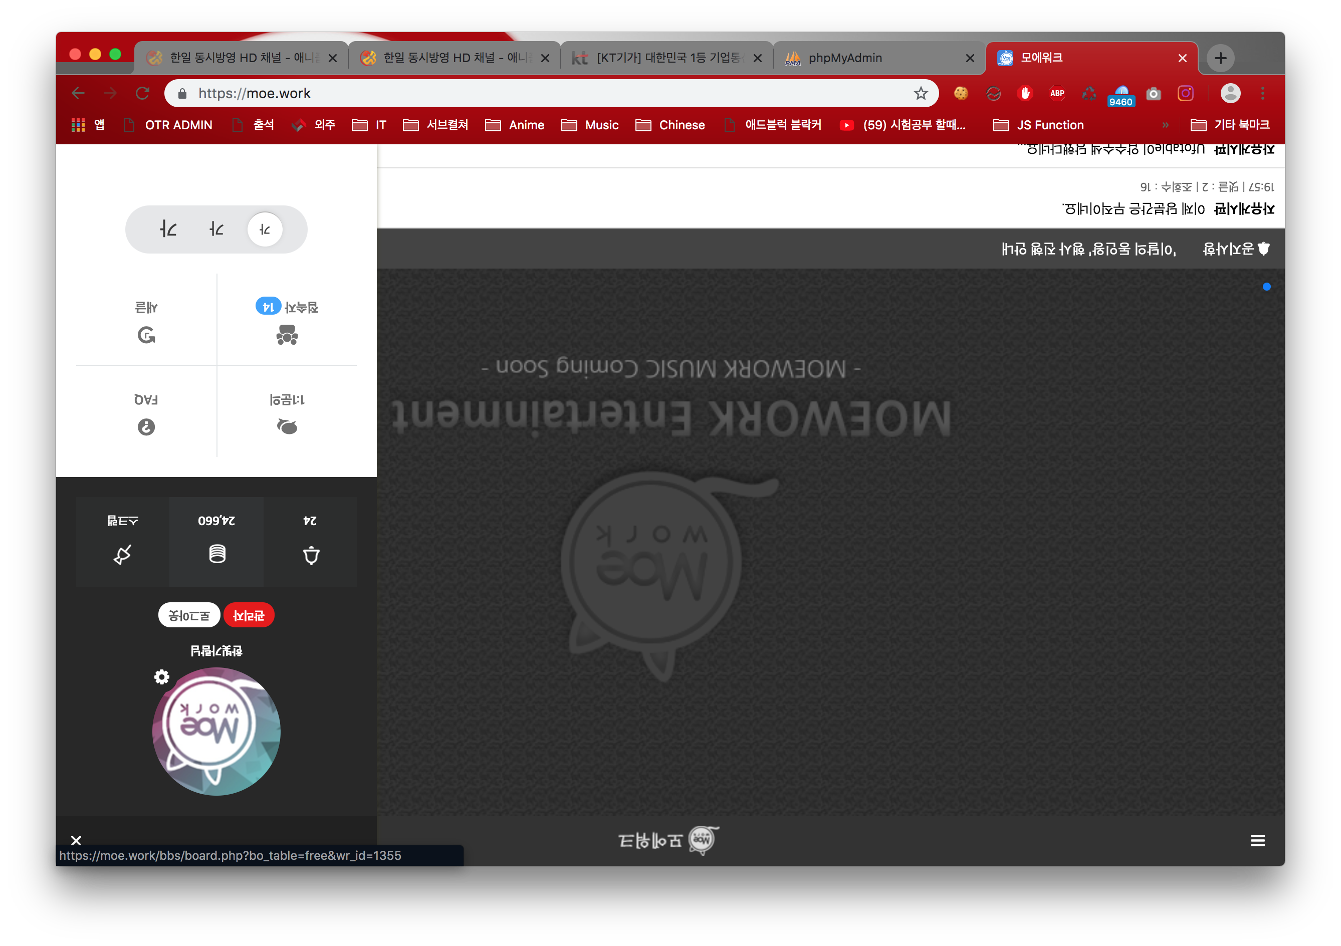Open the OTR ADMIN bookmark
The height and width of the screenshot is (946, 1341).
[x=169, y=125]
